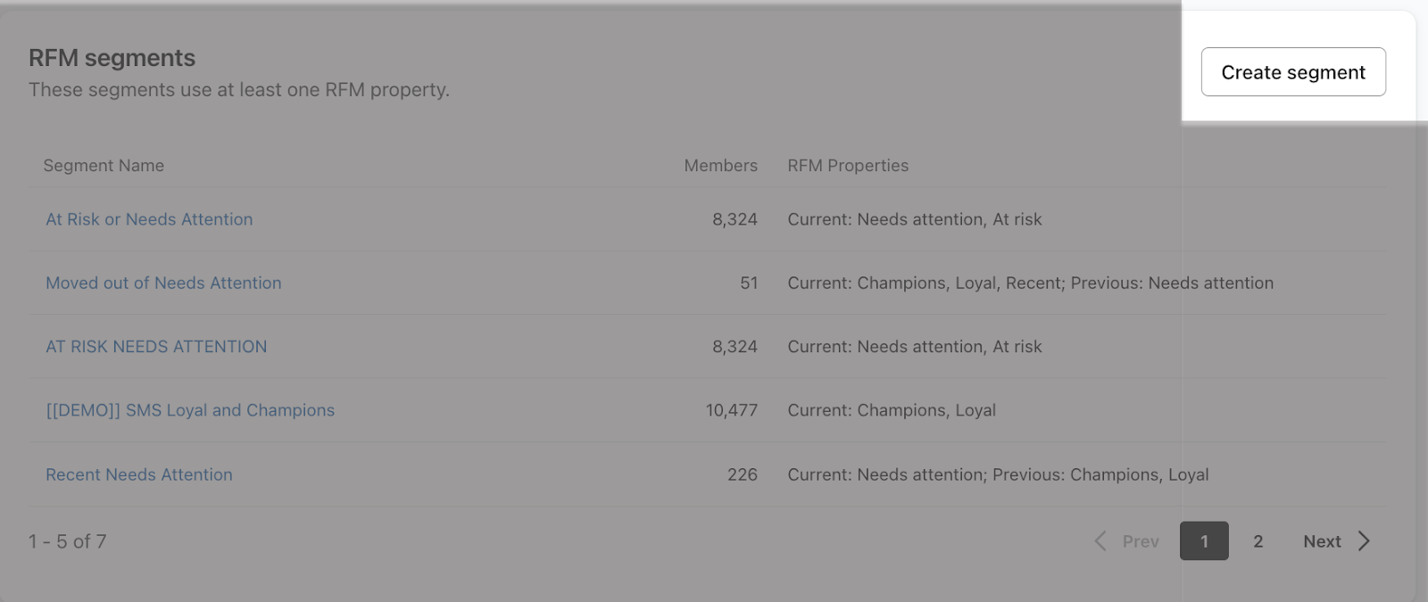Viewport: 1428px width, 602px height.
Task: Open Moved out of Needs Attention segment
Action: click(163, 283)
